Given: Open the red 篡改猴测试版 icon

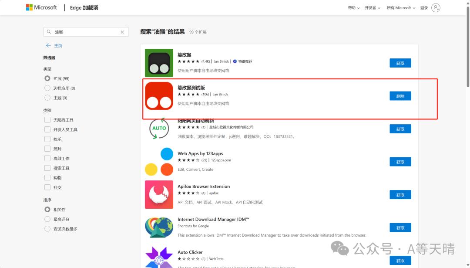Looking at the screenshot, I should pos(159,96).
